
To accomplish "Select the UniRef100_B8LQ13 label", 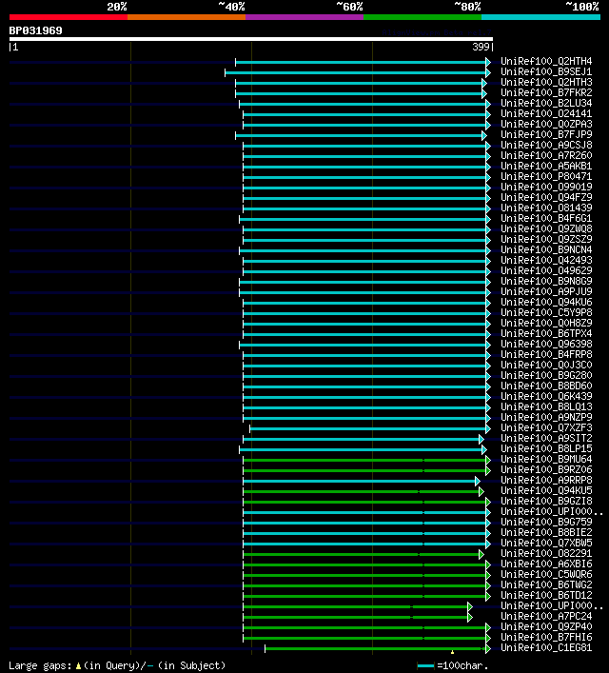I will 546,406.
